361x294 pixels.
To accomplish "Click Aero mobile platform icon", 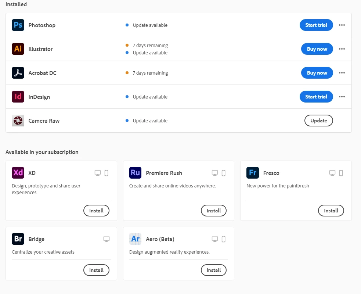I will [224, 239].
